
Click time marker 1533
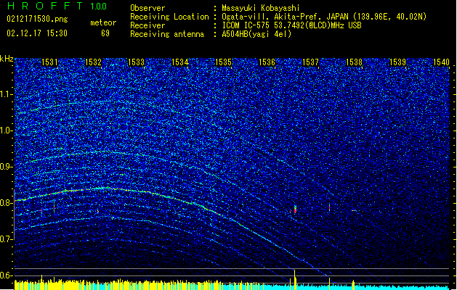click(x=137, y=62)
